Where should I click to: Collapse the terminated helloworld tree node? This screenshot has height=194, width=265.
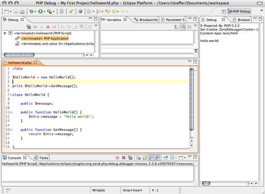[5, 33]
